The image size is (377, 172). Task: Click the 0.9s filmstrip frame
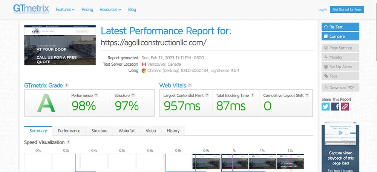206,161
